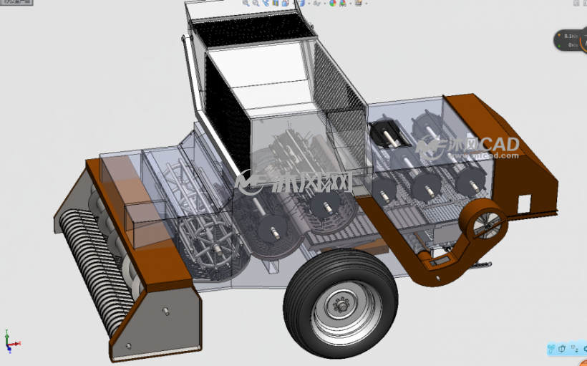
Task: Click the acorn-shaped icon in blue toolbar
Action: tap(562, 349)
